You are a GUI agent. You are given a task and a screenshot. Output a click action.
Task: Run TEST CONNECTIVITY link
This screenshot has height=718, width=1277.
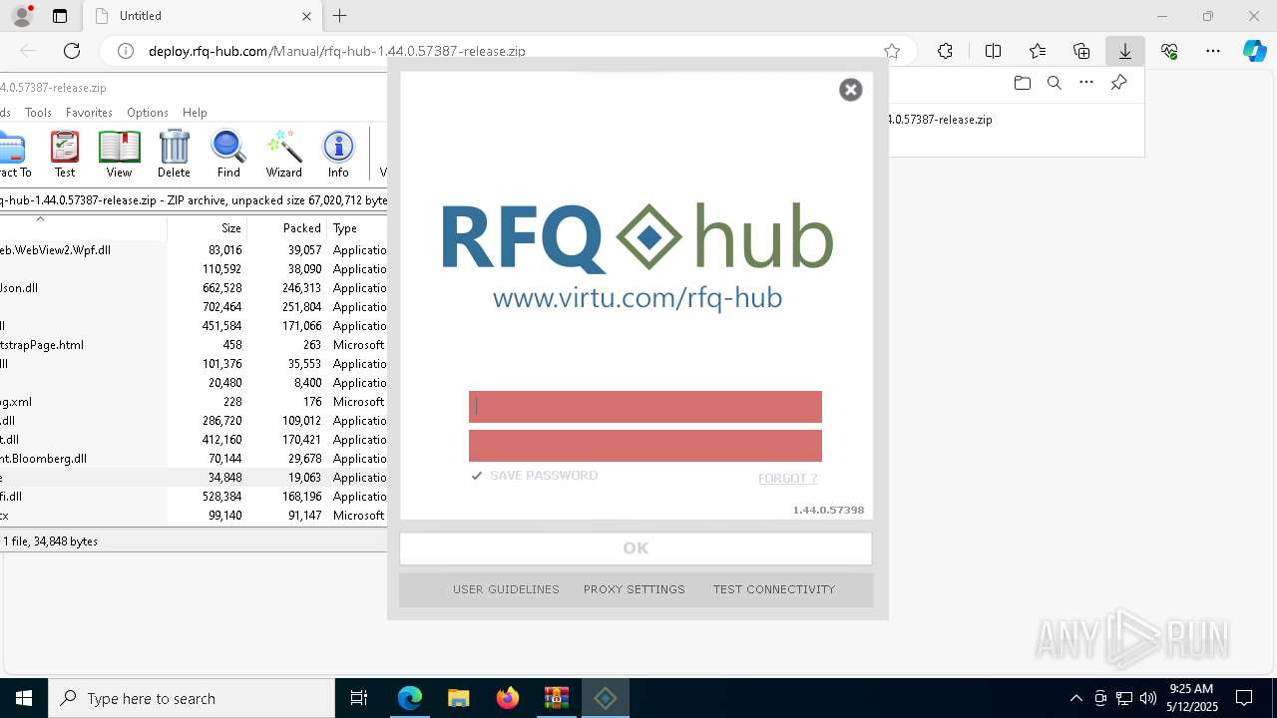[774, 589]
